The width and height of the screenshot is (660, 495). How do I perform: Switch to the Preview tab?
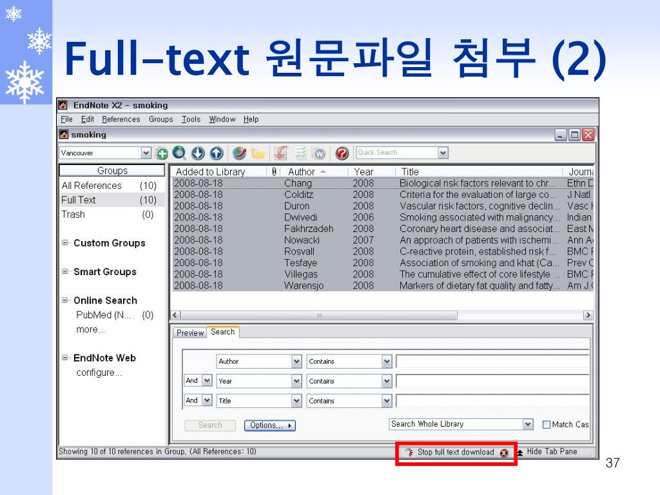click(190, 333)
